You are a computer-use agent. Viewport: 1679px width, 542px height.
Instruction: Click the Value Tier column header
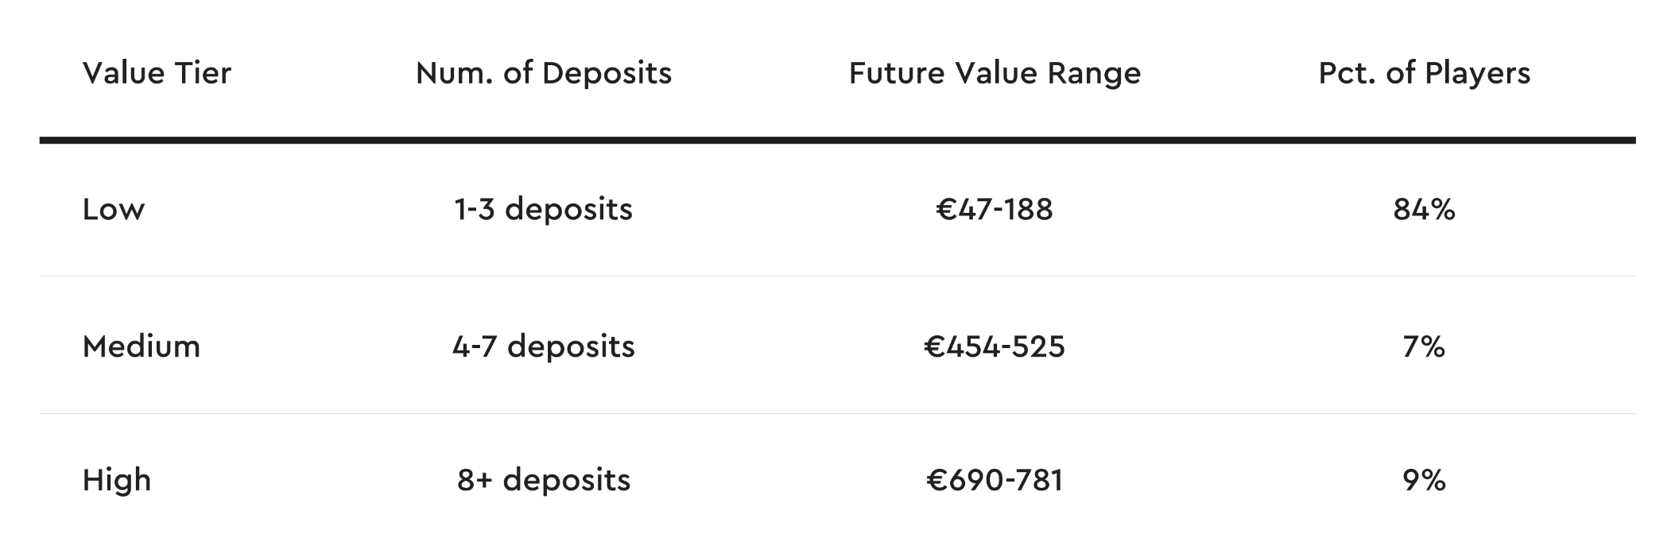point(157,73)
